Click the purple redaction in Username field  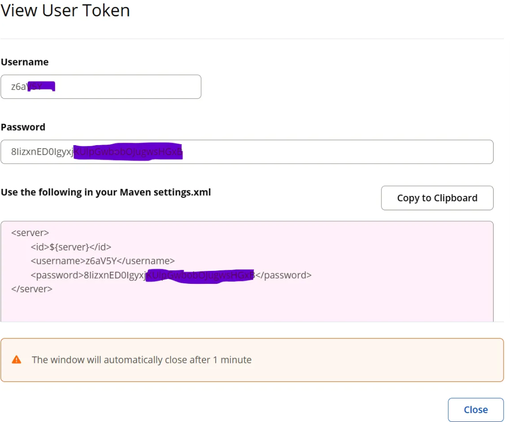[42, 87]
